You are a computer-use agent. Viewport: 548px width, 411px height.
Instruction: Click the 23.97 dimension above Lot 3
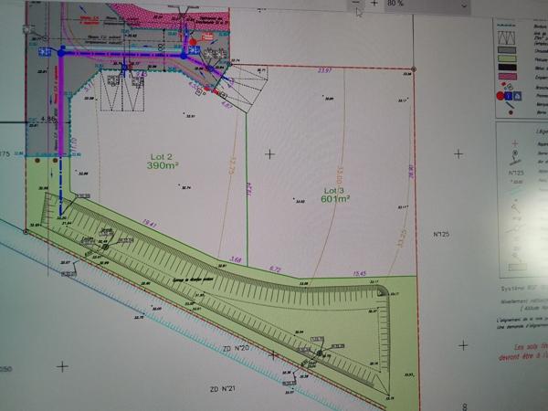pos(325,70)
